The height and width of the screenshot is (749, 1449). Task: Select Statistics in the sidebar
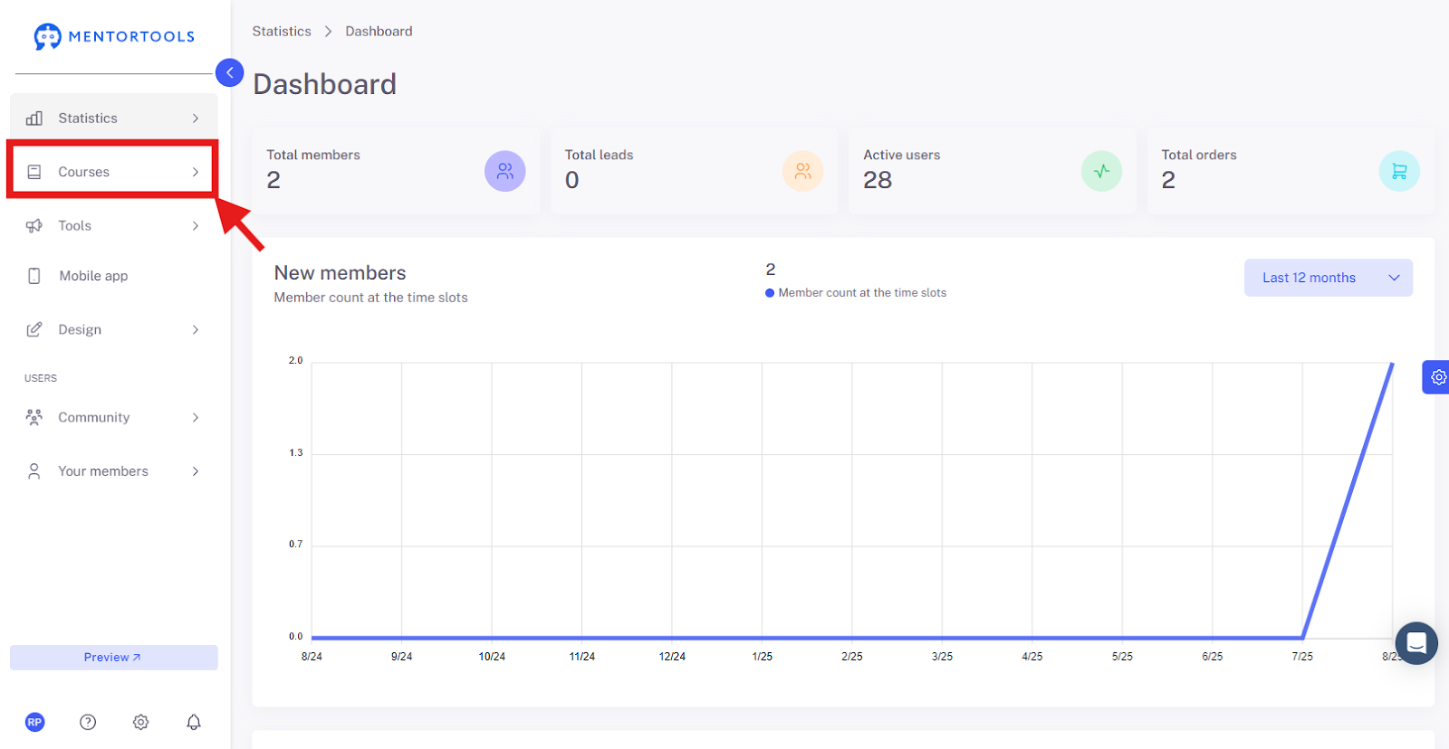click(114, 119)
